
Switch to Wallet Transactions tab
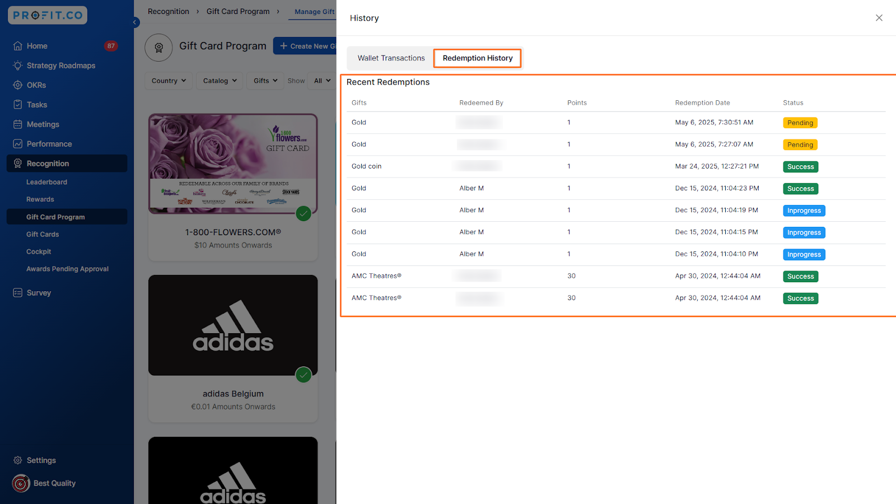[x=391, y=58]
